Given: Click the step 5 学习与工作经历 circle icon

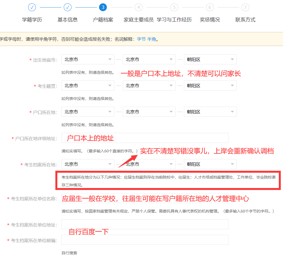Looking at the screenshot, I should pos(174,7).
